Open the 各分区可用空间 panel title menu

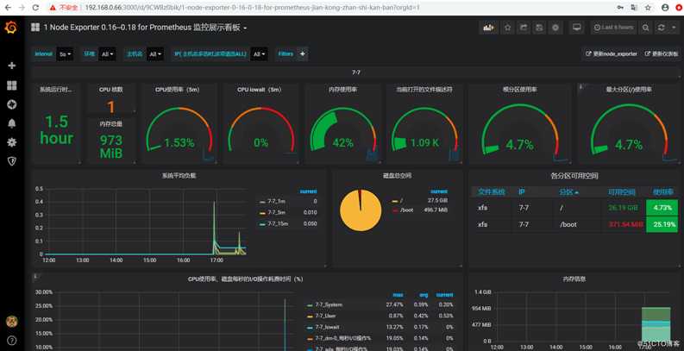coord(574,176)
